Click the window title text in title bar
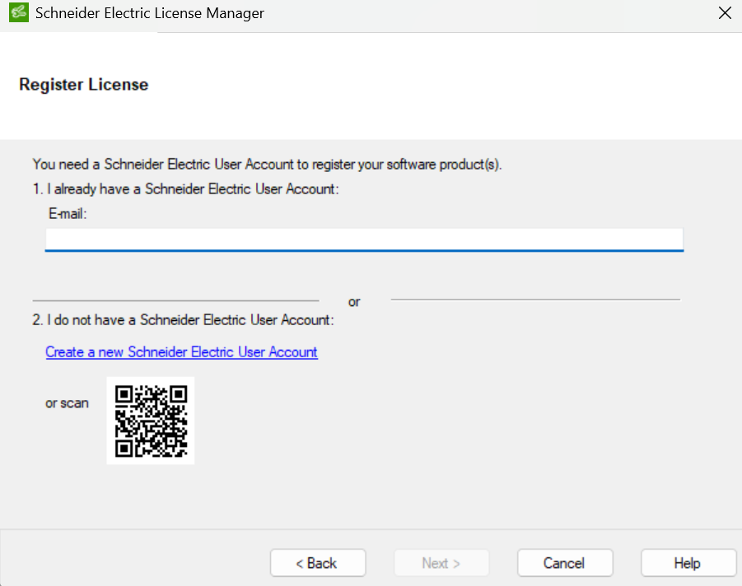This screenshot has width=742, height=586. coord(150,13)
